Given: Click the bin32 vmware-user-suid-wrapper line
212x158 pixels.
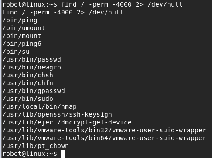Looking at the screenshot, I should point(104,130).
